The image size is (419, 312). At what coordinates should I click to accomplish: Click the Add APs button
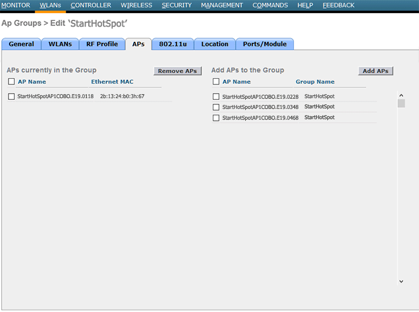click(375, 71)
